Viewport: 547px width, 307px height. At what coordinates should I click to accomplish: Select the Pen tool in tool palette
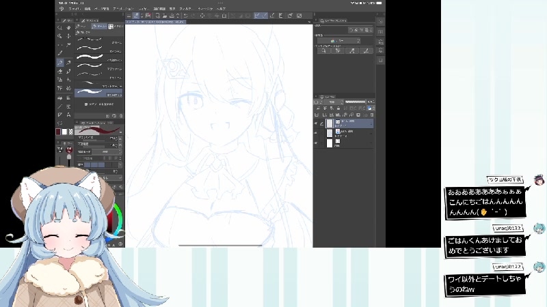pos(60,62)
